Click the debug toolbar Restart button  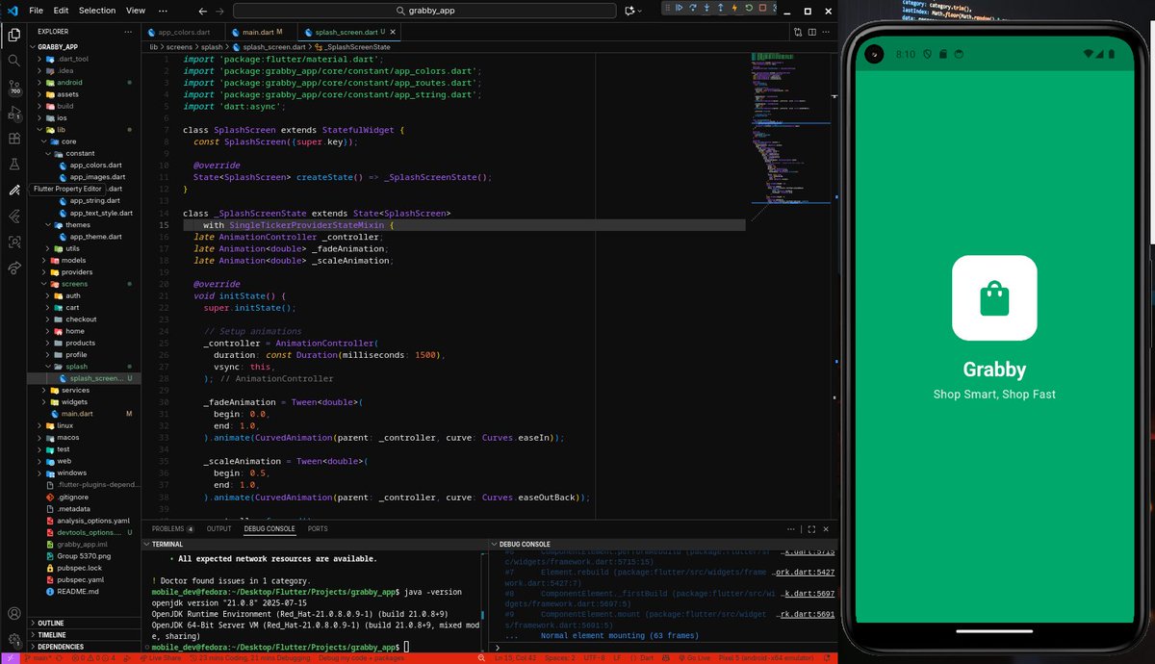750,9
